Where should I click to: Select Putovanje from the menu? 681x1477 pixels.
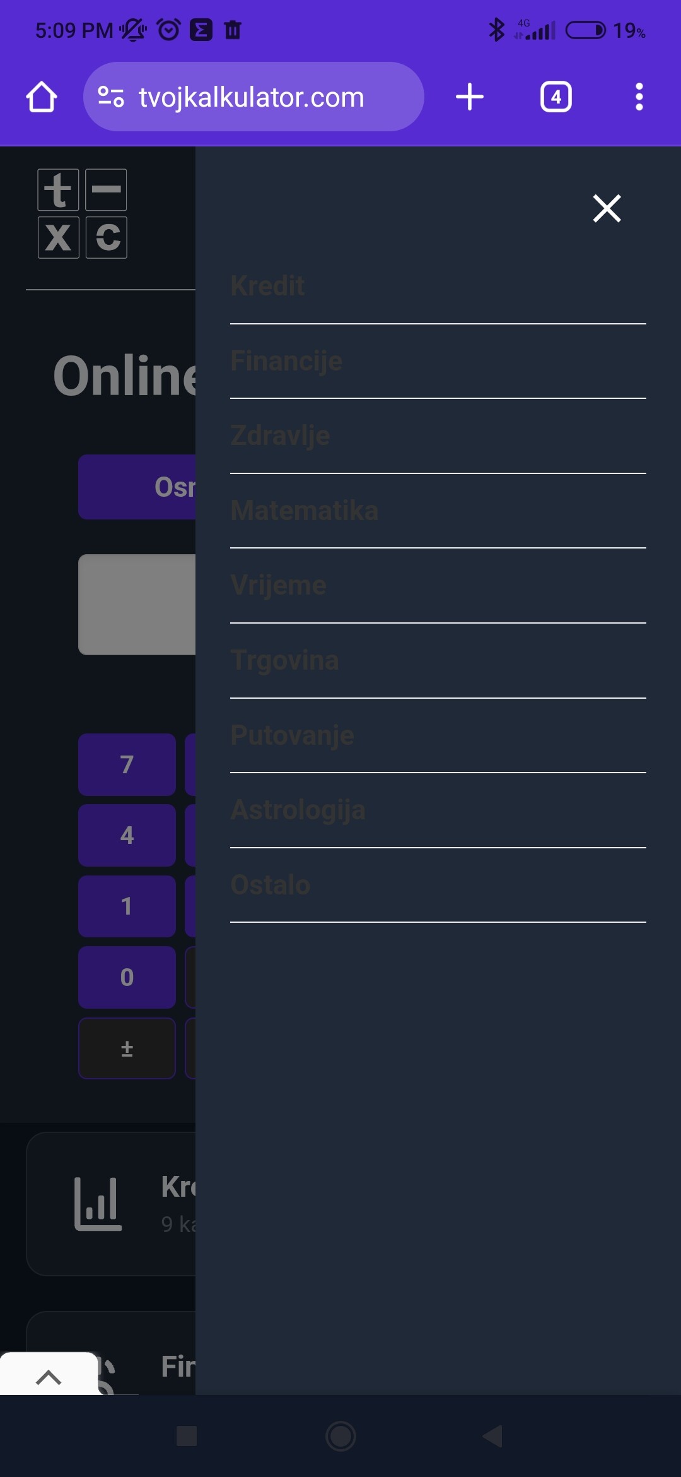point(292,735)
